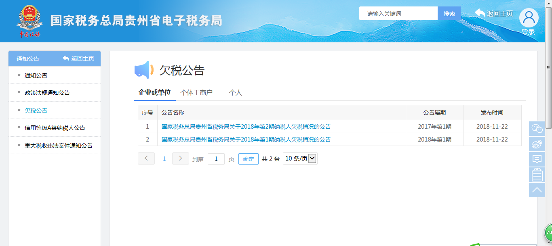Click the keyword search input field
552x246 pixels.
tap(398, 13)
